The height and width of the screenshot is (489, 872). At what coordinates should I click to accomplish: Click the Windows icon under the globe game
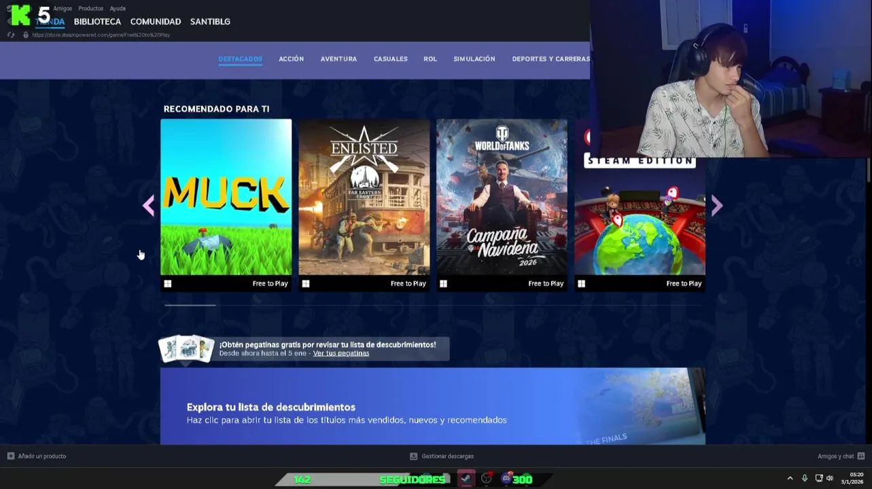pos(581,284)
